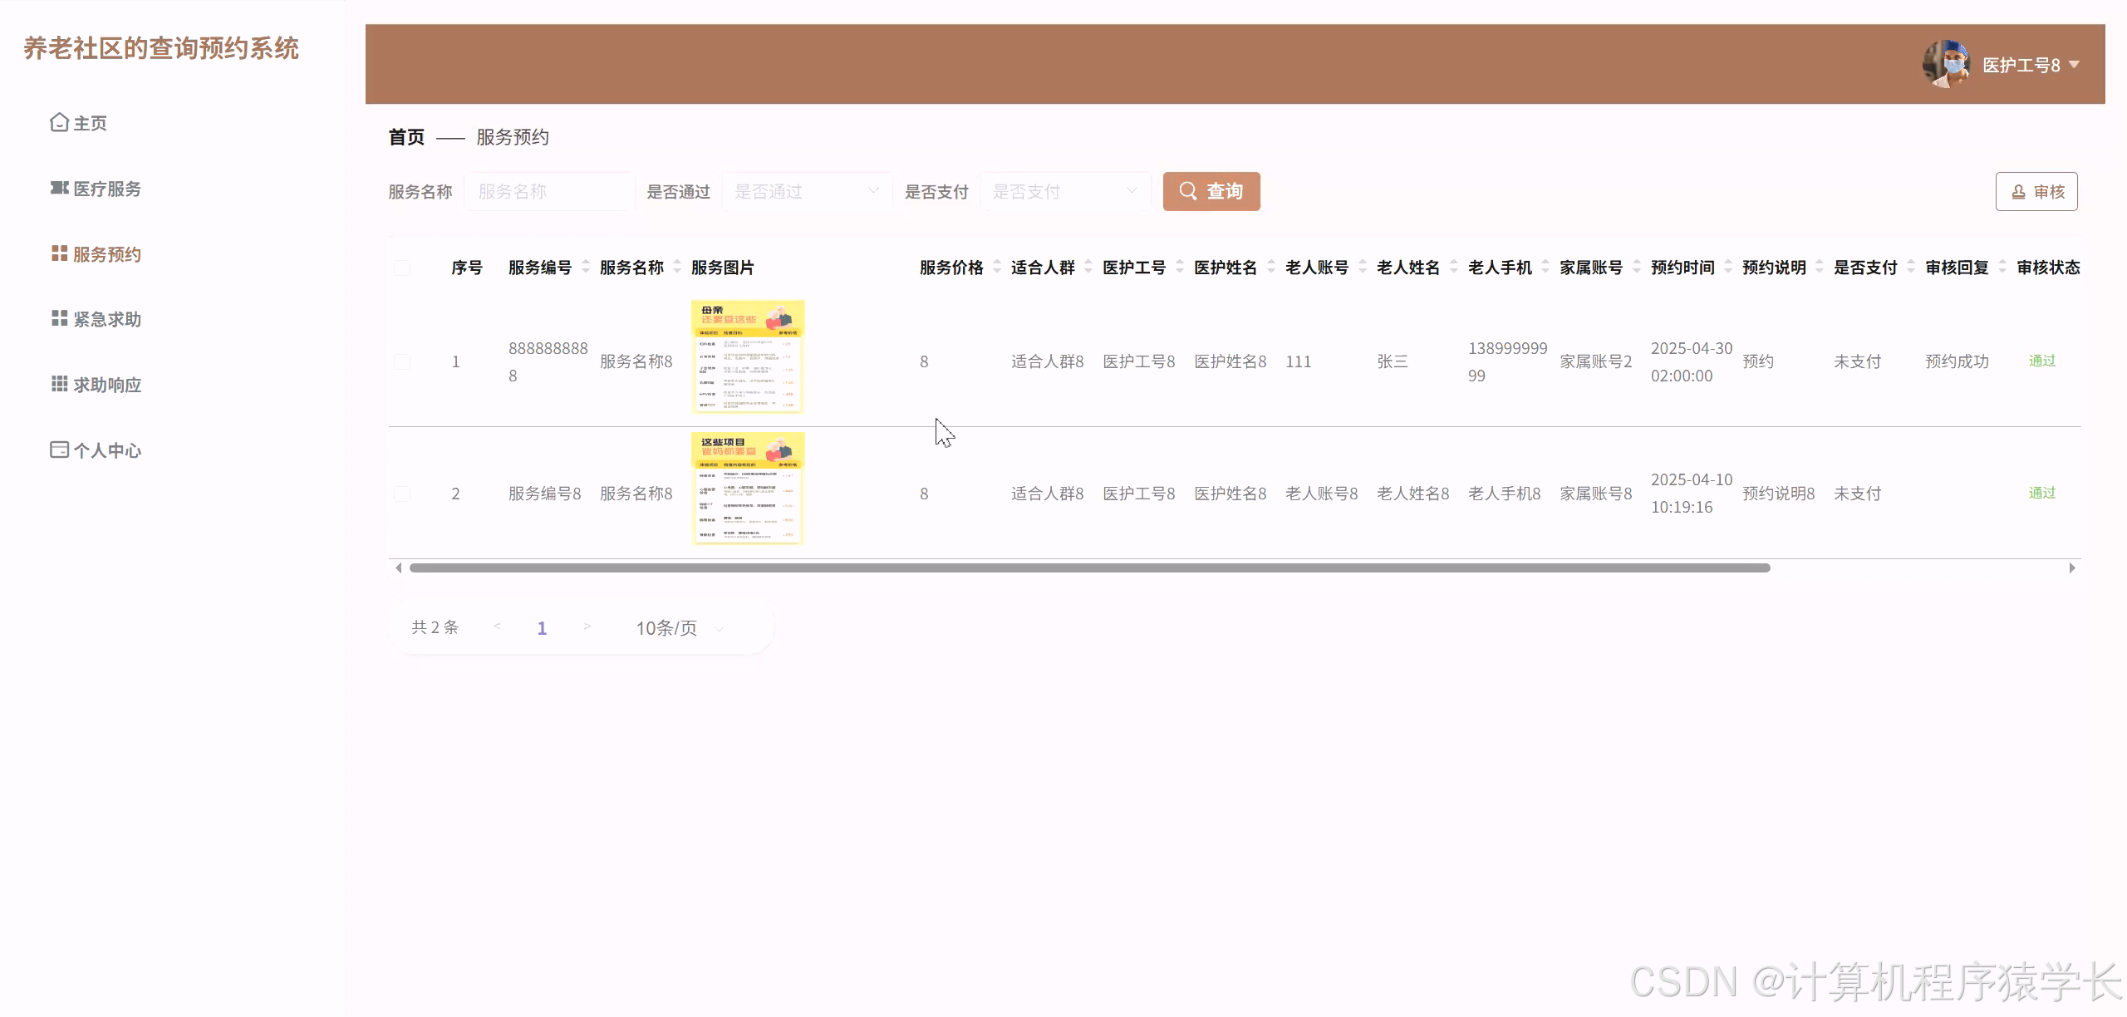This screenshot has width=2127, height=1017.
Task: Click the 医疗服务 sidebar icon
Action: pyautogui.click(x=59, y=189)
